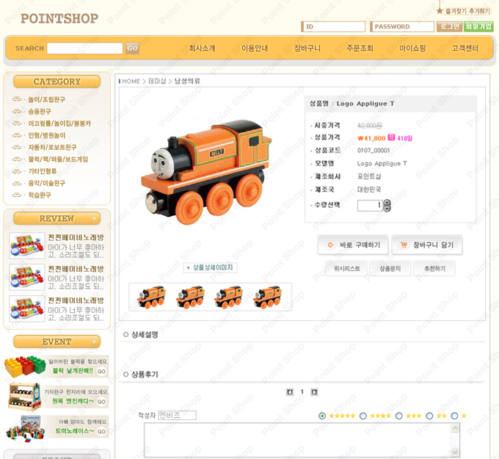The width and height of the screenshot is (499, 459).
Task: Select category 놀이/조립완구
Action: pos(46,99)
